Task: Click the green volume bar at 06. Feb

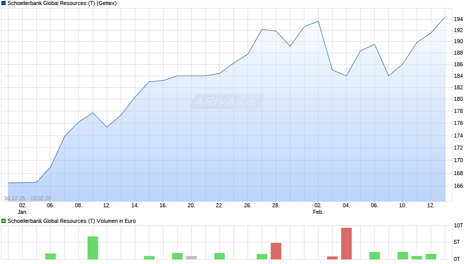Action: click(374, 255)
